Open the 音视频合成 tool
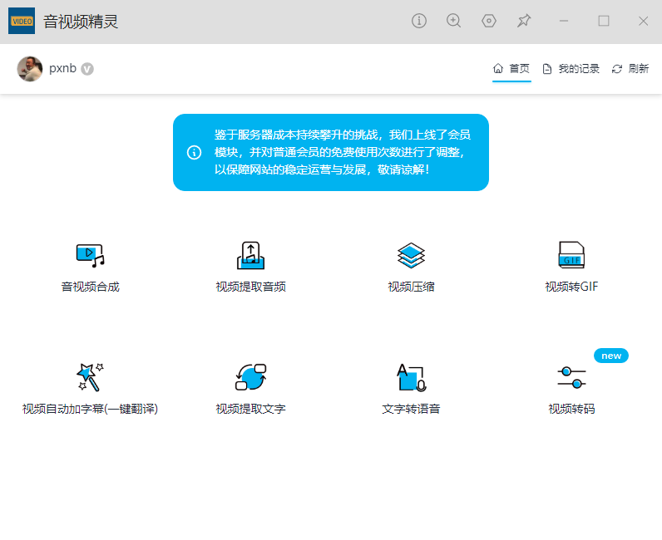This screenshot has height=540, width=662. [90, 256]
